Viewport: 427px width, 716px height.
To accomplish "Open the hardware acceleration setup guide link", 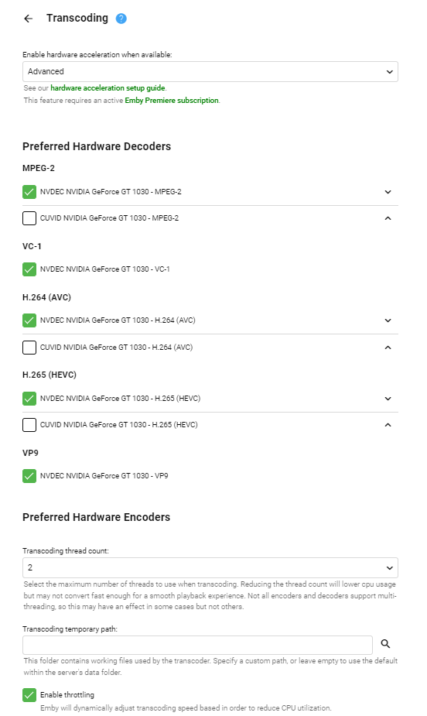I will click(108, 88).
